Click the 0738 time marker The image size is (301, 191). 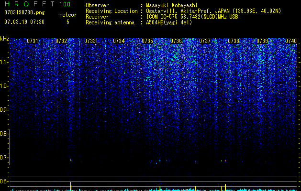pyautogui.click(x=234, y=41)
